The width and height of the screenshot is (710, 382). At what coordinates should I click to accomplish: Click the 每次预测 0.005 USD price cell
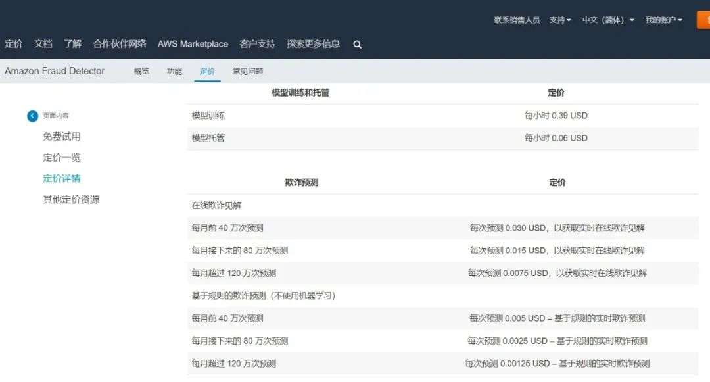point(557,319)
